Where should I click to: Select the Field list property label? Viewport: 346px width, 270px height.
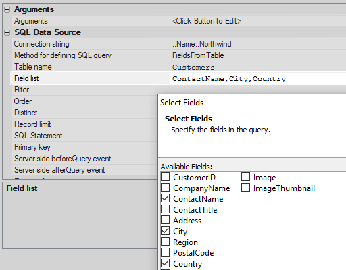(26, 78)
